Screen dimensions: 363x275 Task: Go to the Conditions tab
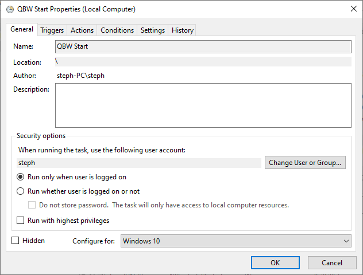pos(117,30)
